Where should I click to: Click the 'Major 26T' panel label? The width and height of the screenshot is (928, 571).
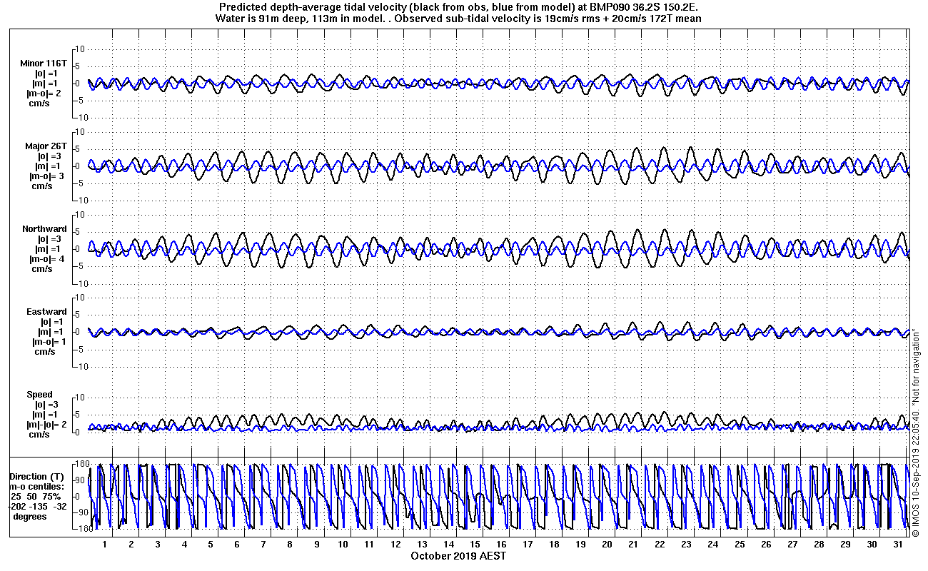pyautogui.click(x=46, y=146)
